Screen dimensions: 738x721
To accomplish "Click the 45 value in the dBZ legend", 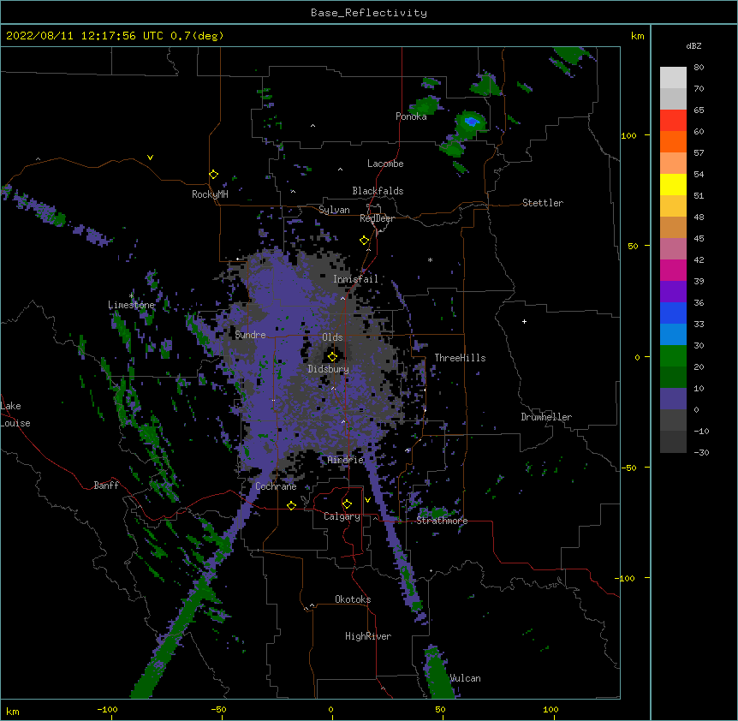I will 699,238.
